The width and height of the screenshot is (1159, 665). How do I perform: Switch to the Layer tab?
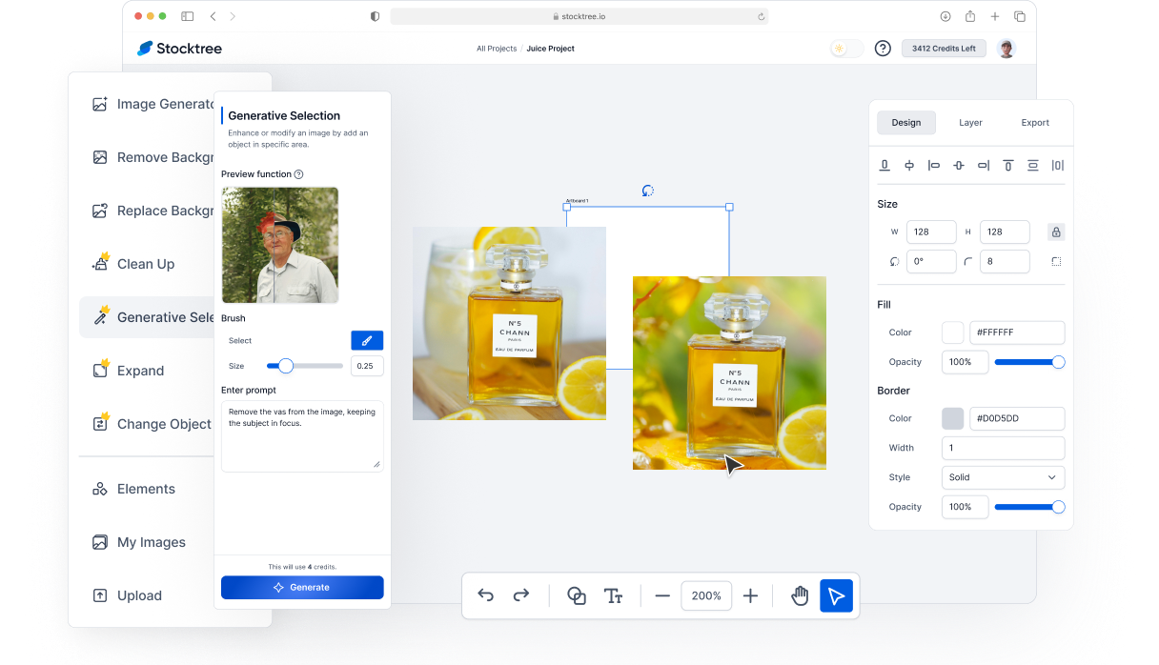tap(970, 123)
